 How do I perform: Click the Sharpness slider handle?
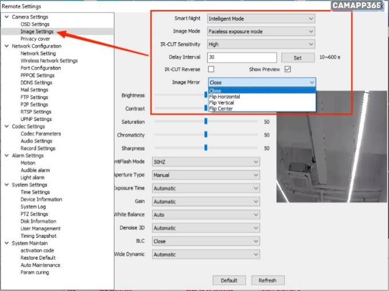click(205, 148)
